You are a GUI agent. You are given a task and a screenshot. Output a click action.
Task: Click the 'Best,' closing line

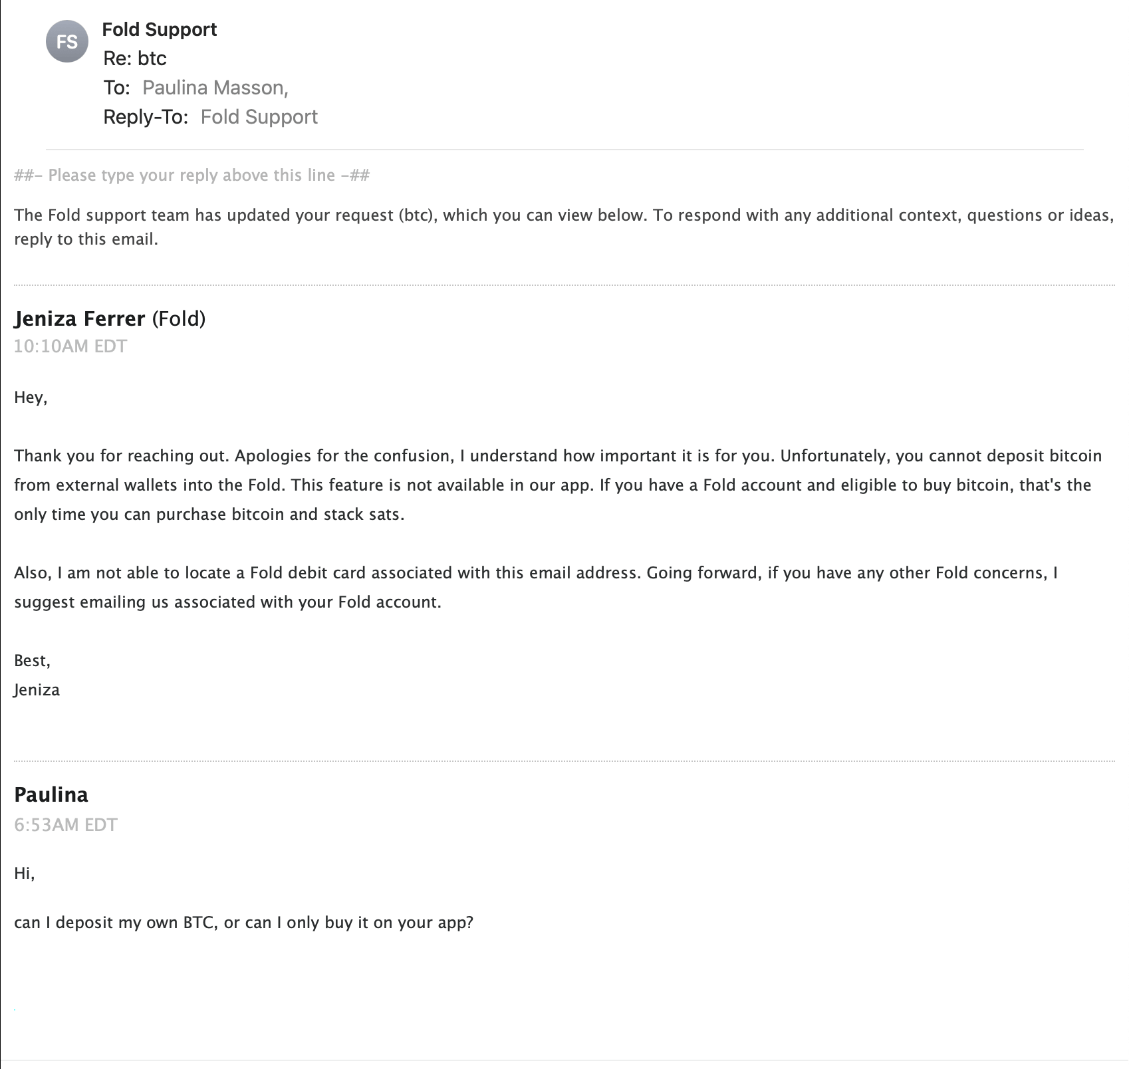(33, 661)
